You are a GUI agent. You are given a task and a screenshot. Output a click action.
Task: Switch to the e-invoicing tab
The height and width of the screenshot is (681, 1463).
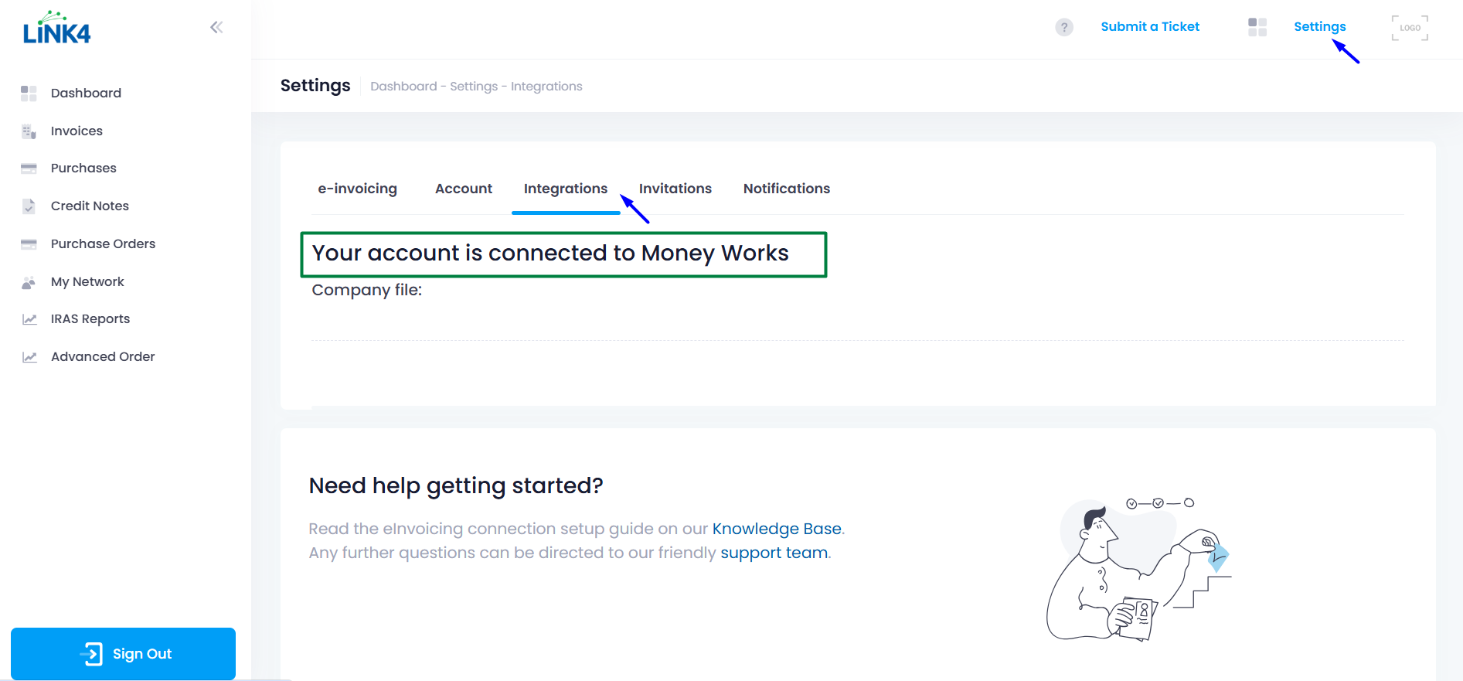pyautogui.click(x=357, y=189)
